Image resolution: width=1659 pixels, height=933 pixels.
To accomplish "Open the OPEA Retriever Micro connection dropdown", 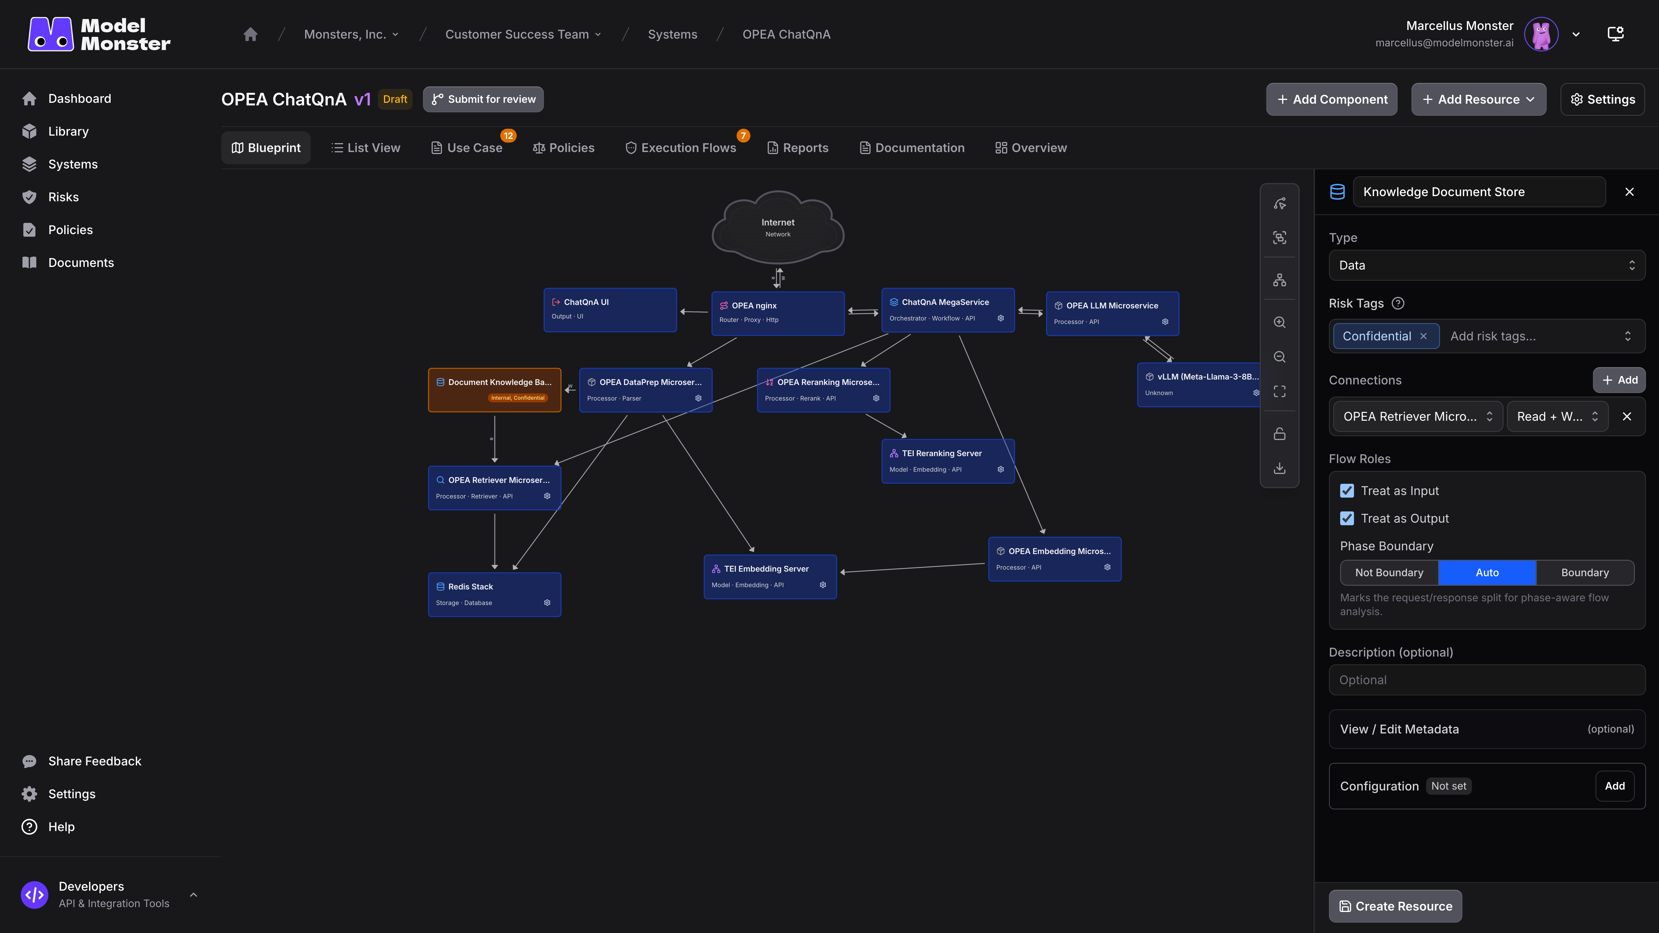I will pos(1417,417).
